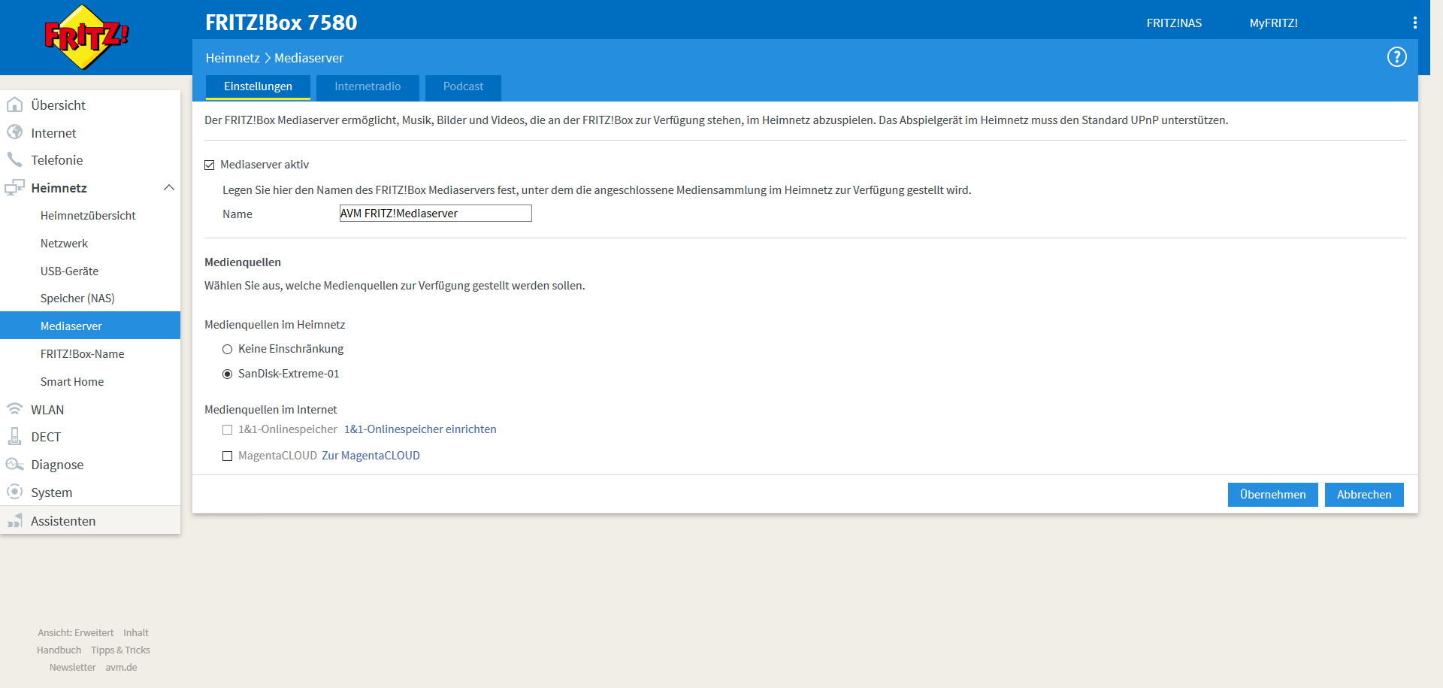Open the help question mark icon

coord(1396,57)
